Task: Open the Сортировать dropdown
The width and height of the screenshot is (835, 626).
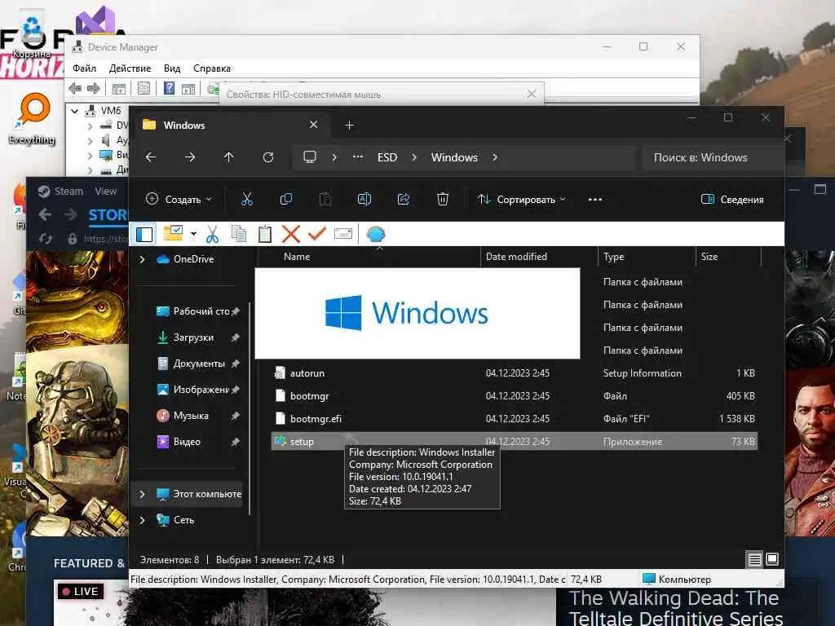Action: click(521, 200)
